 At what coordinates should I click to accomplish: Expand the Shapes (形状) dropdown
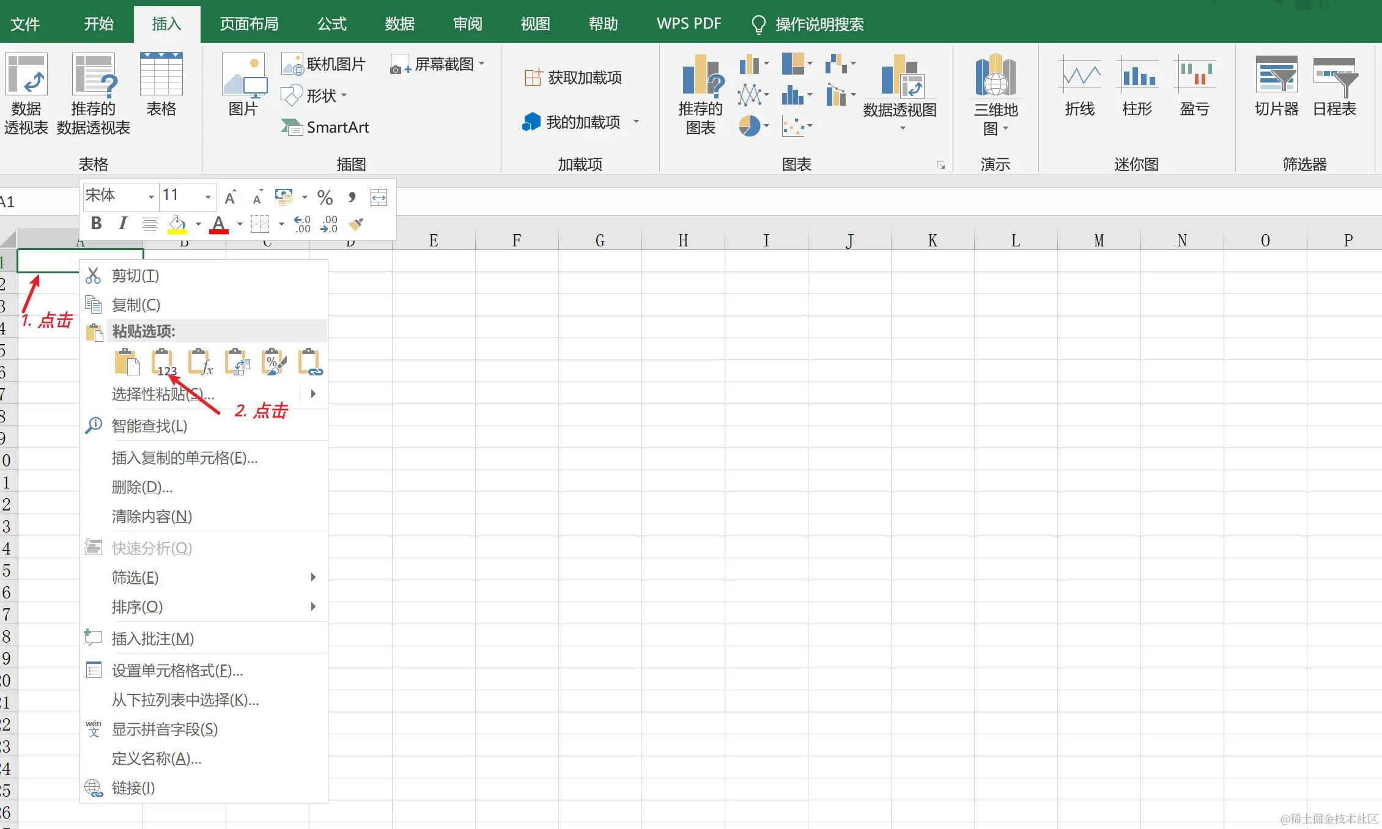pos(344,96)
